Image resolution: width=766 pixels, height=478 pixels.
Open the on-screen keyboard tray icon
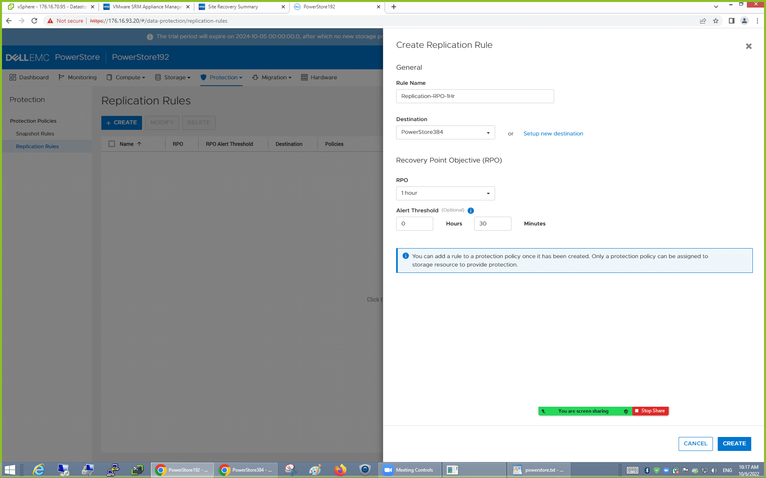(x=632, y=470)
